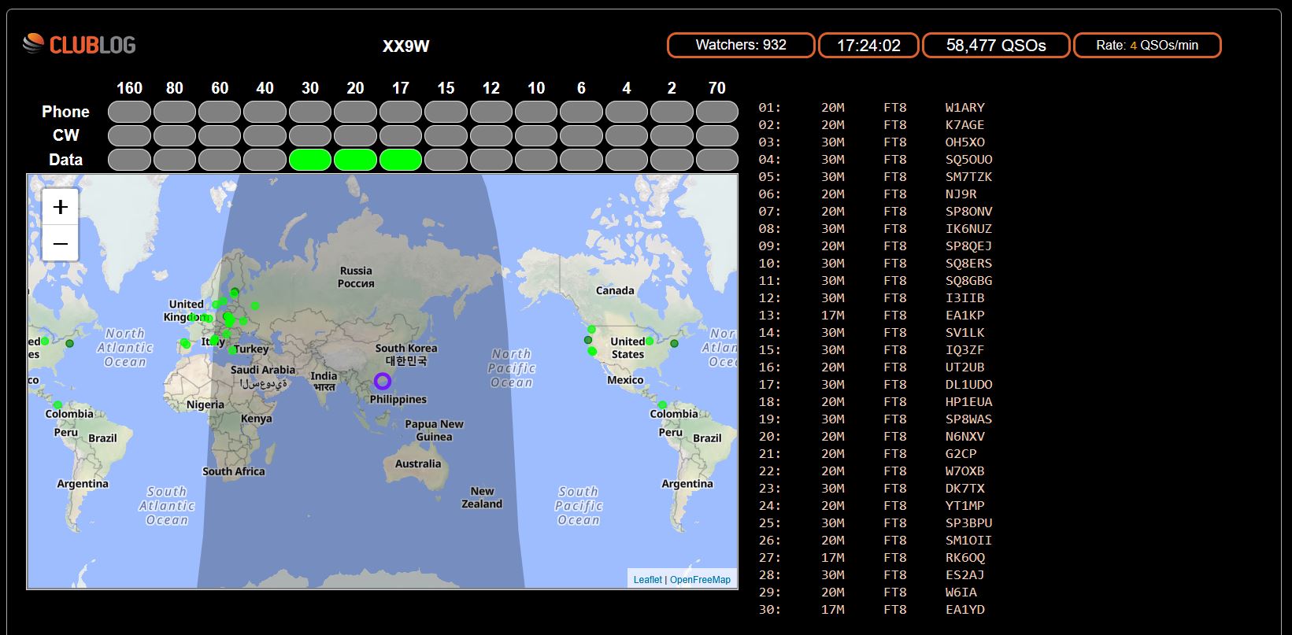Click the purple XX9W location marker
The image size is (1292, 635).
pyautogui.click(x=383, y=382)
